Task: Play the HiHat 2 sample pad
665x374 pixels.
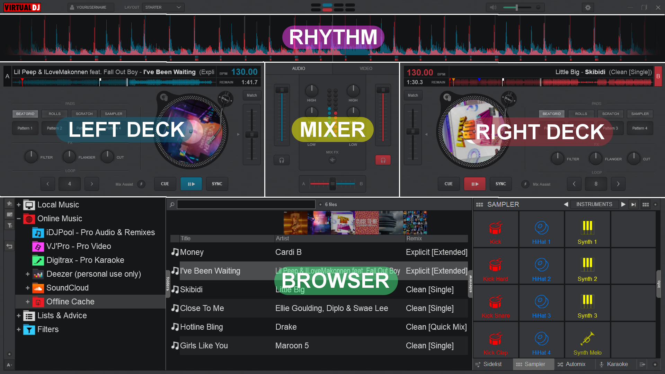Action: (x=541, y=268)
